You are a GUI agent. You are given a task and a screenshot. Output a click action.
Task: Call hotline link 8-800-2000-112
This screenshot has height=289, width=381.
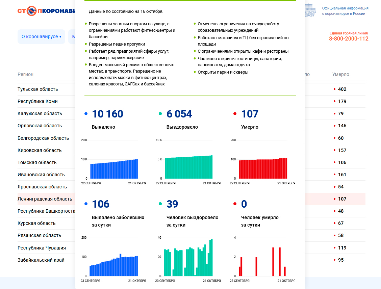click(x=349, y=39)
